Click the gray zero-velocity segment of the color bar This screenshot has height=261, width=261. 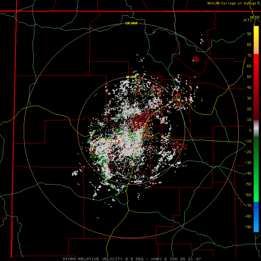[x=256, y=128]
